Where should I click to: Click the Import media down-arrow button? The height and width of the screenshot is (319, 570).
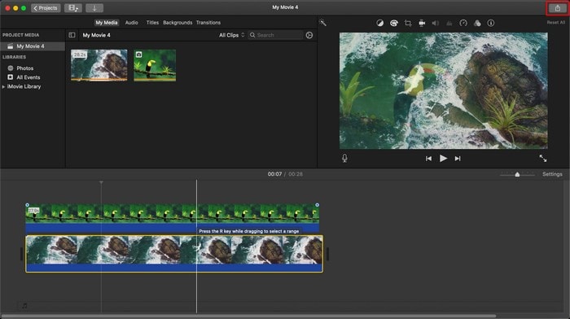94,8
